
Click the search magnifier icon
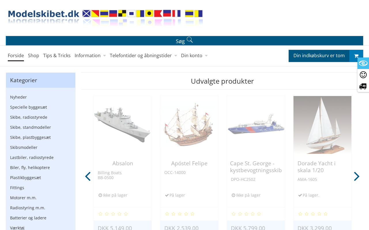point(190,40)
